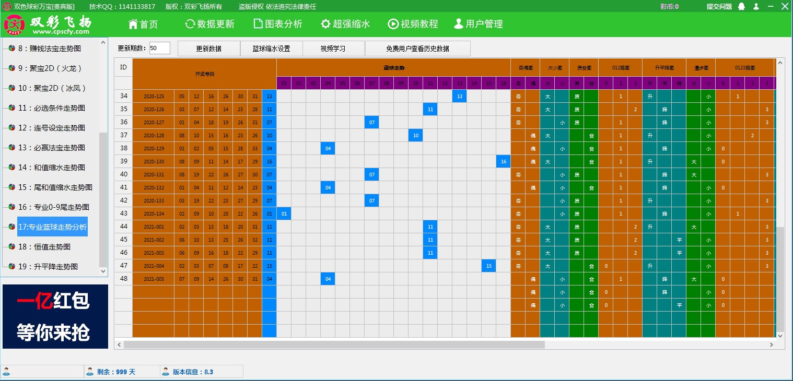Click the refresh icon on 数据更新

190,23
